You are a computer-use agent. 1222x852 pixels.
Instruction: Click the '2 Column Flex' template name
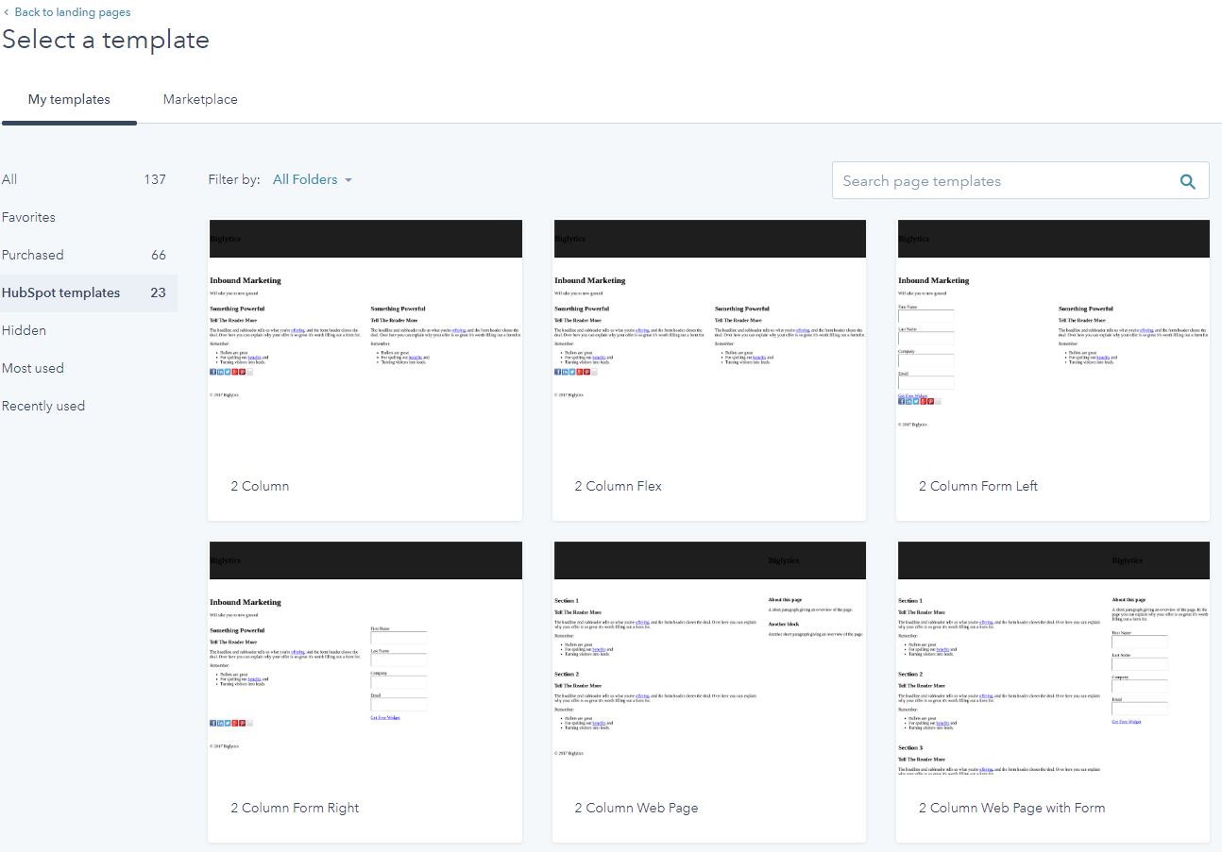click(619, 486)
